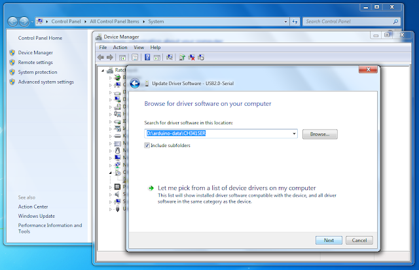Click All Control Panel Items breadcrumb
Viewport: 419px width, 270px height.
[115, 22]
